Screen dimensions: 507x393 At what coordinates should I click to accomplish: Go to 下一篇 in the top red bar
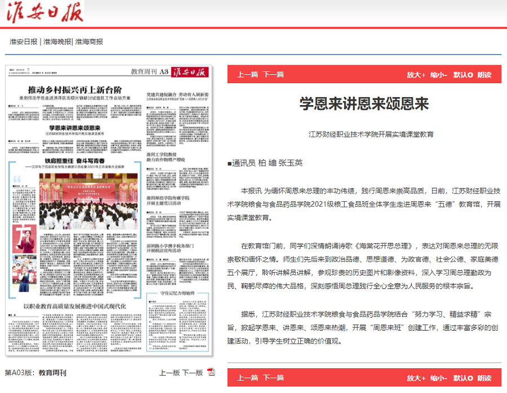point(274,74)
